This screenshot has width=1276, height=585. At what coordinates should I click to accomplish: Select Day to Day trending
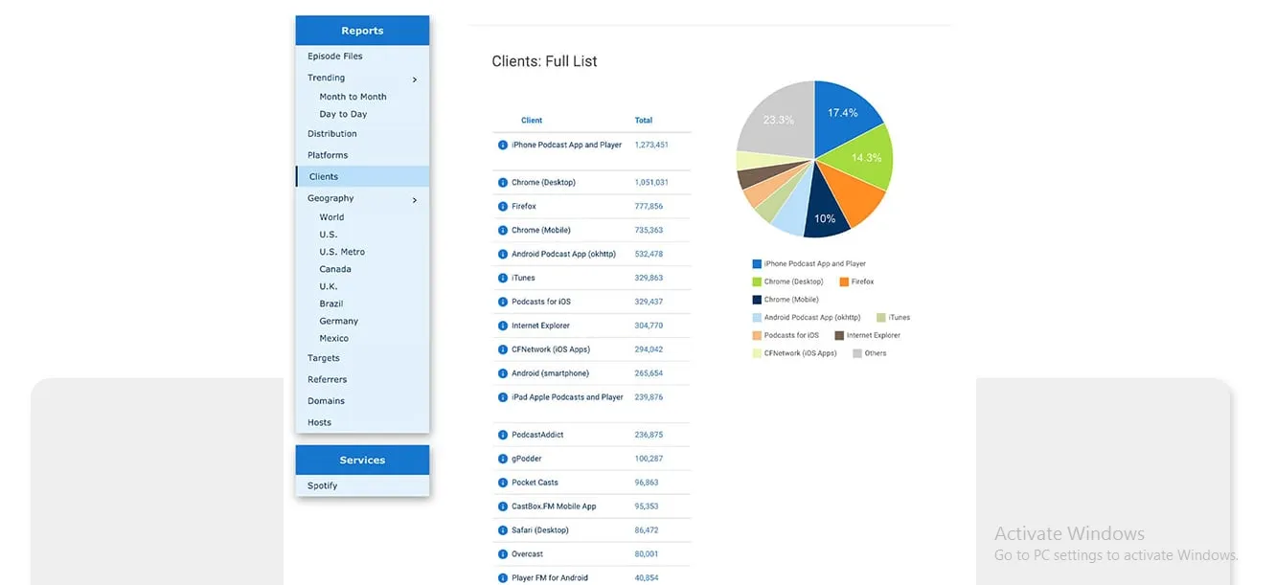point(344,114)
